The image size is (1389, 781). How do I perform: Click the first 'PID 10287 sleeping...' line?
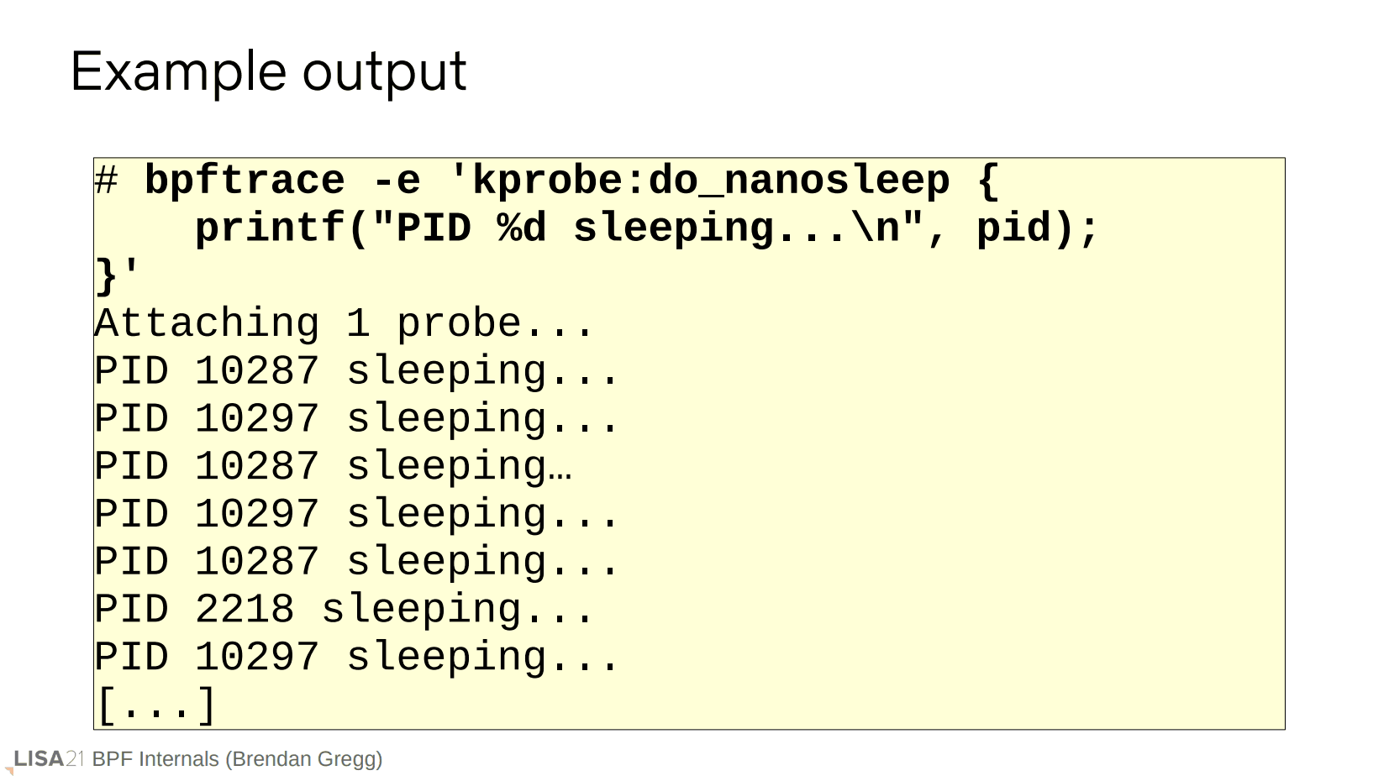click(356, 371)
